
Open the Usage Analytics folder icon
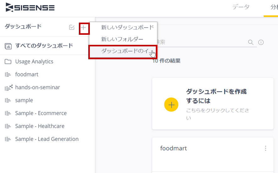click(x=8, y=61)
